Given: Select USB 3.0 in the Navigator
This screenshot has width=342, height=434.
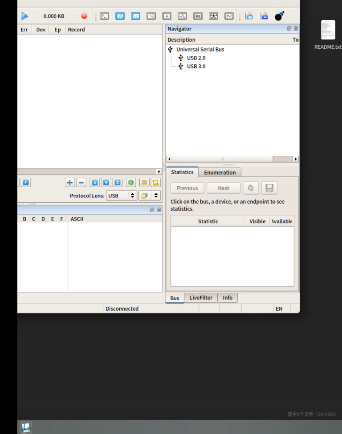Looking at the screenshot, I should 196,66.
